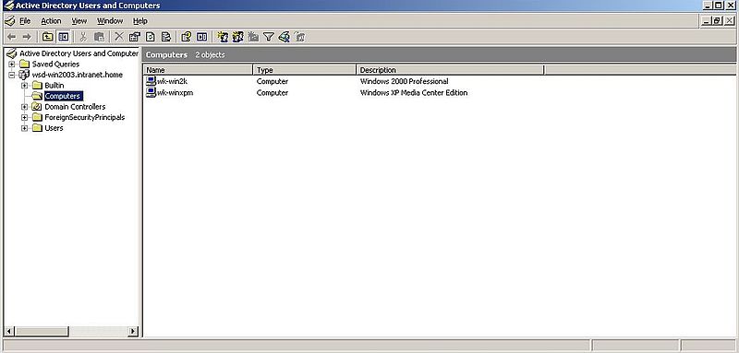Open the Action menu
Image resolution: width=739 pixels, height=353 pixels.
tap(51, 20)
